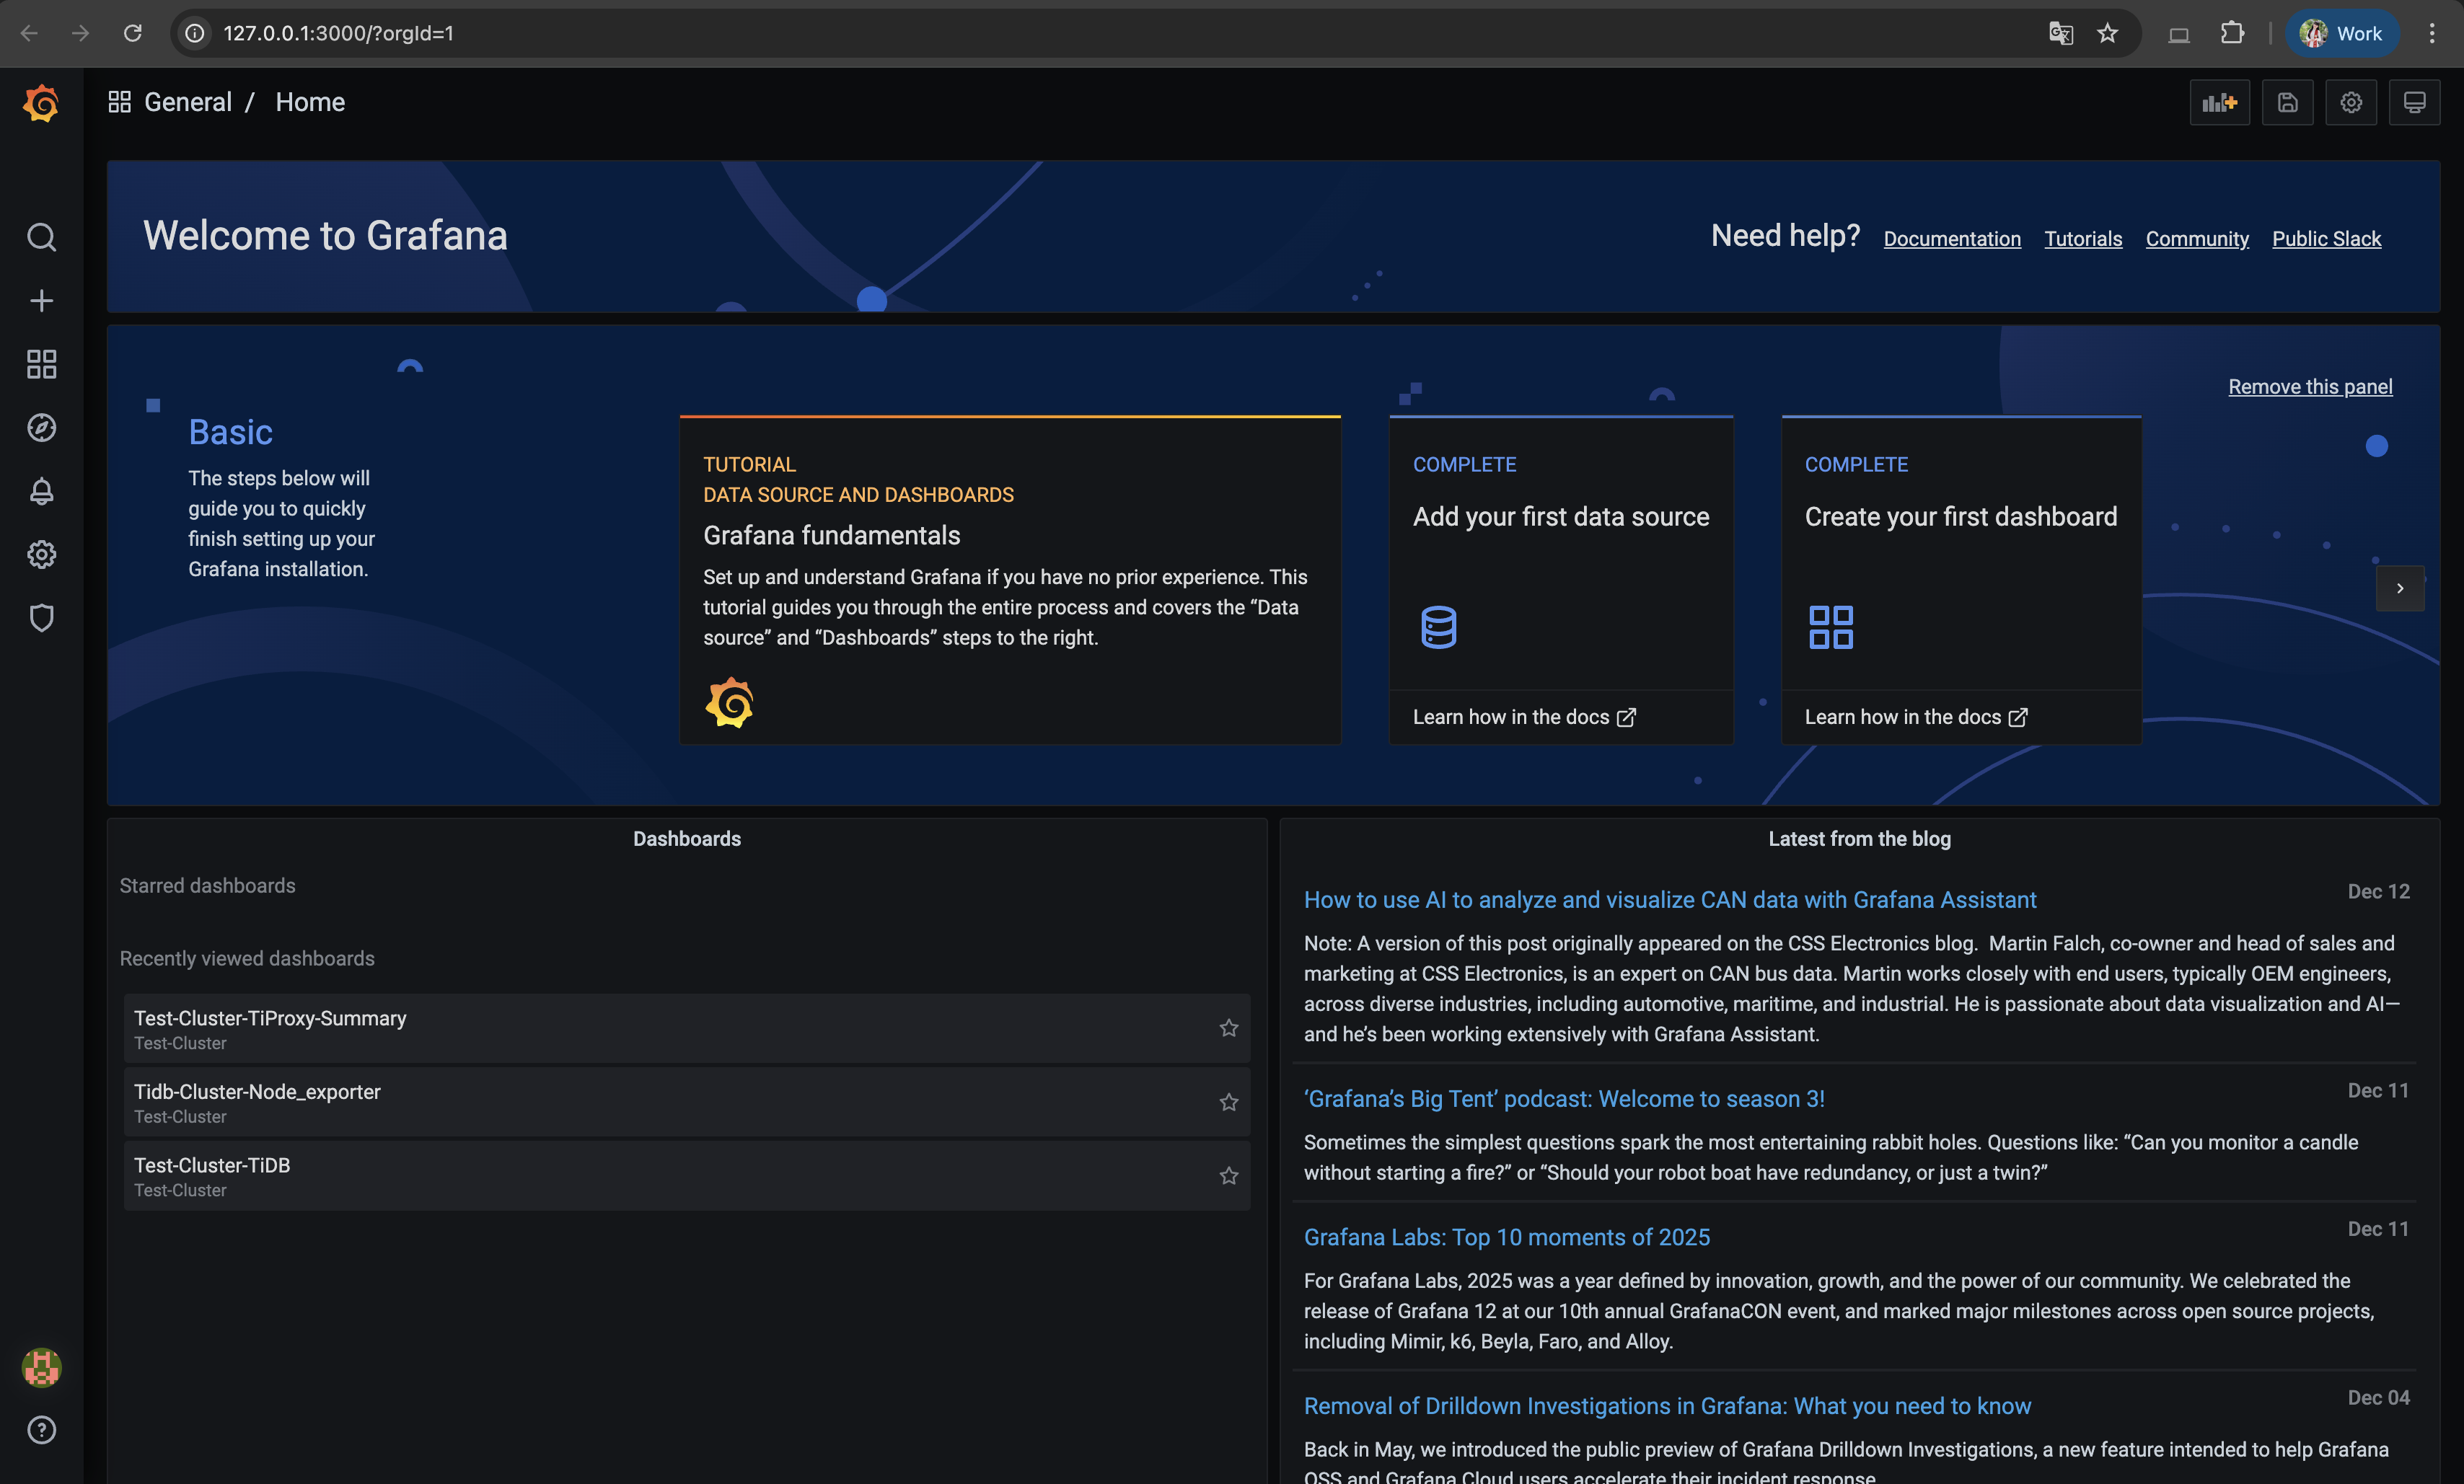This screenshot has width=2464, height=1484.
Task: Click the Dec 04 blog post date
Action: click(x=2378, y=1397)
